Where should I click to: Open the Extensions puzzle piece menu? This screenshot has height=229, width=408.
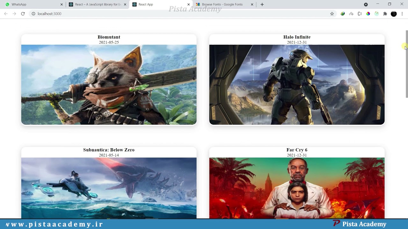pos(385,14)
